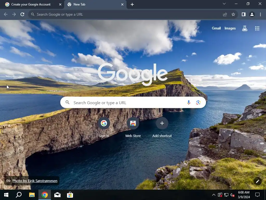
Task: Open the Chrome profile avatar menu
Action: [x=252, y=15]
